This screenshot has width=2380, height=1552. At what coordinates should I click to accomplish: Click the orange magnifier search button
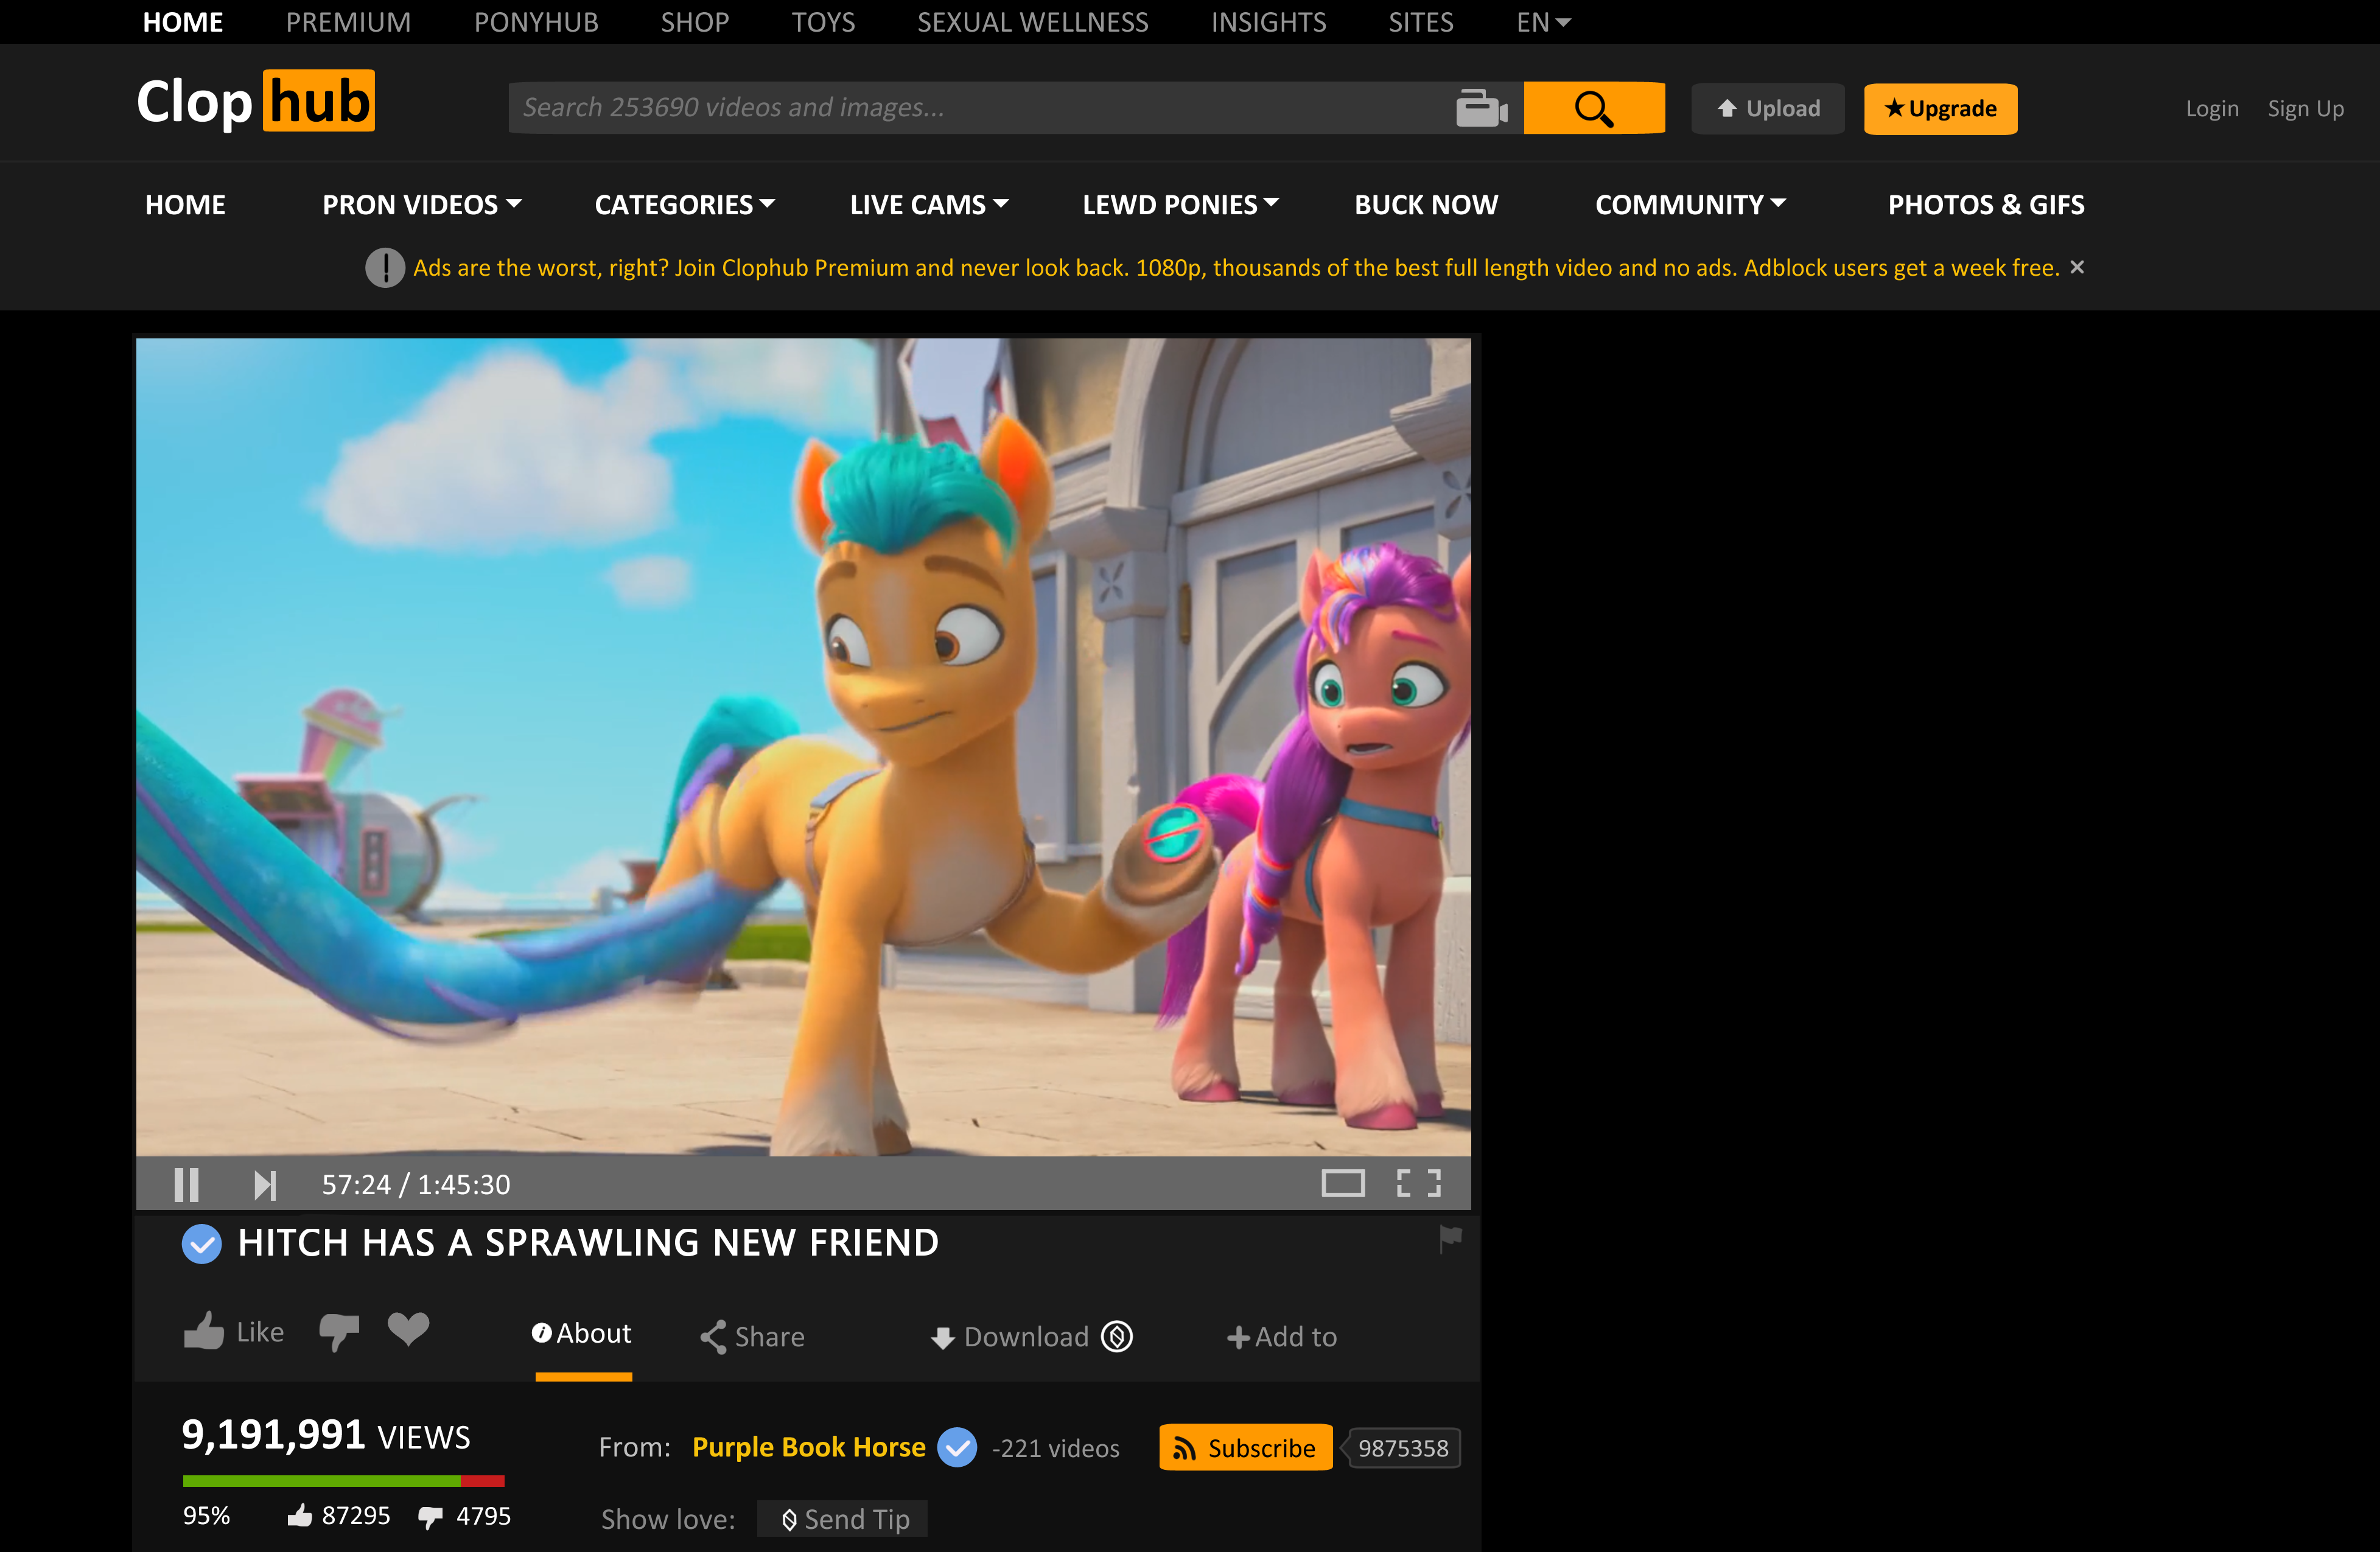point(1593,108)
